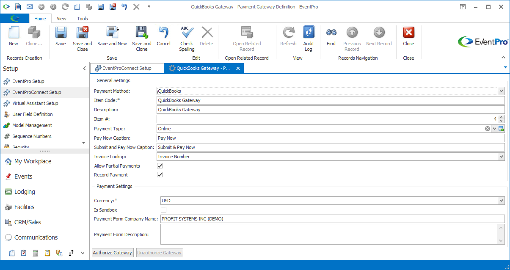The height and width of the screenshot is (270, 510).
Task: Close the QuickBooks Gateway tab
Action: (x=238, y=68)
